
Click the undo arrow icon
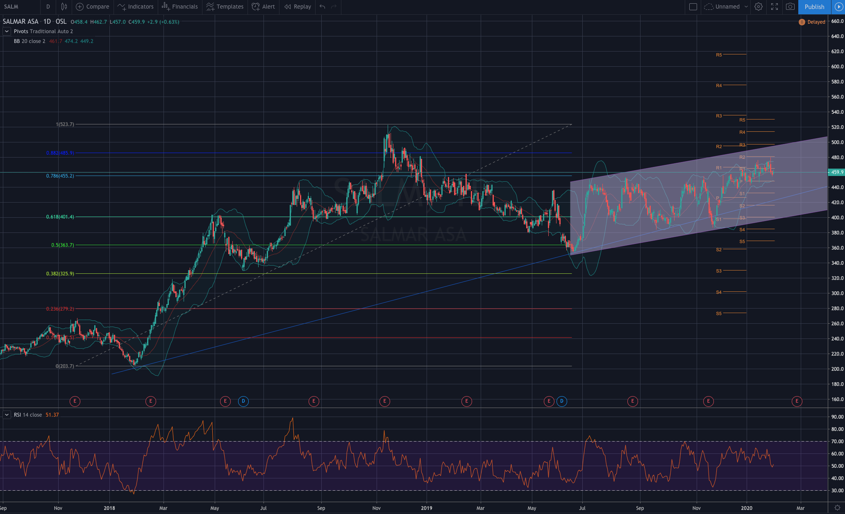point(323,7)
